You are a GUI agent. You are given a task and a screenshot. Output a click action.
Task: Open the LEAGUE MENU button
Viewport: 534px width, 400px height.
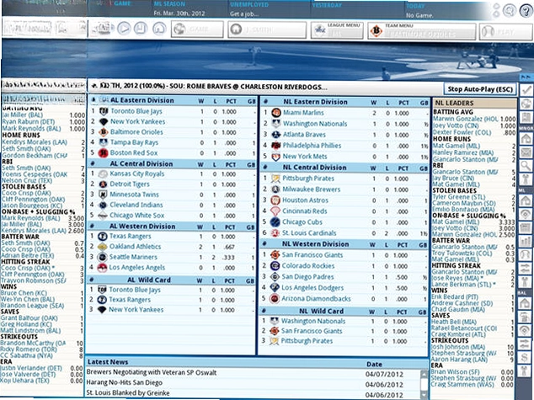pyautogui.click(x=337, y=30)
